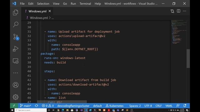The height and width of the screenshot is (112, 200).
Task: Open Task View on the taskbar
Action: coord(53,110)
